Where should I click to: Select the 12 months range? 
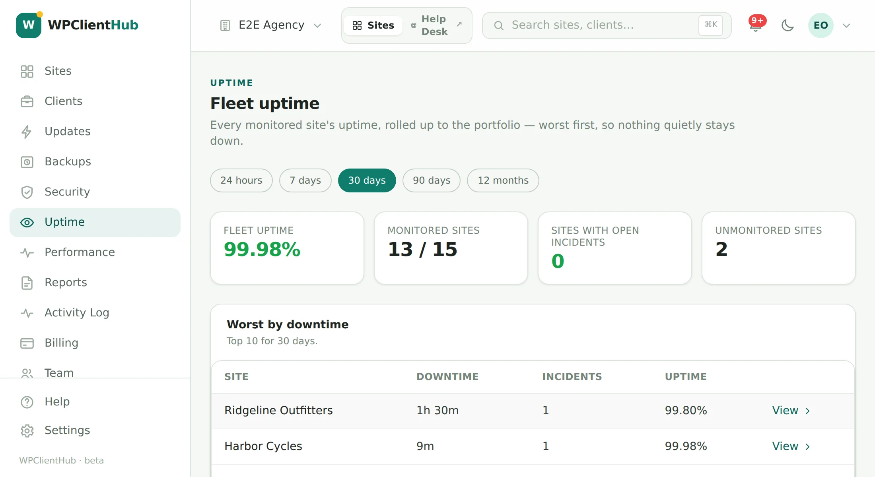[503, 180]
